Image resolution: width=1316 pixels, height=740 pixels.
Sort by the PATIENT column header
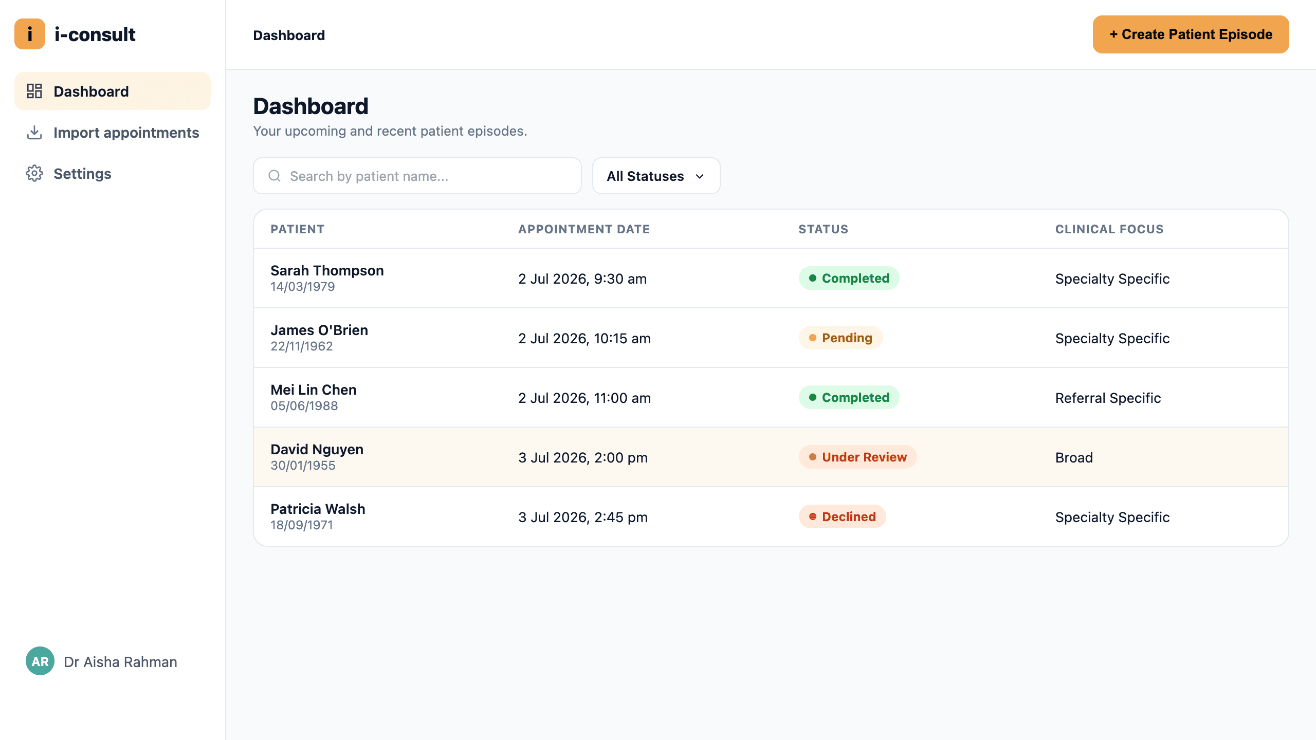click(298, 229)
